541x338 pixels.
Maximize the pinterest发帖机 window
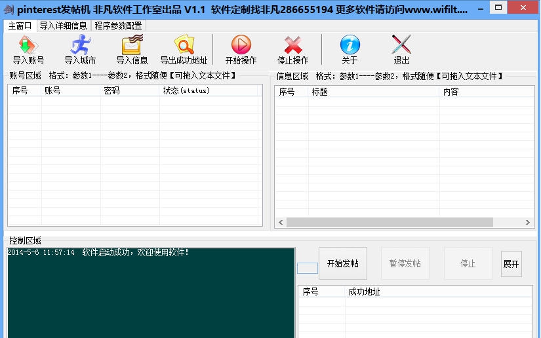click(x=498, y=9)
